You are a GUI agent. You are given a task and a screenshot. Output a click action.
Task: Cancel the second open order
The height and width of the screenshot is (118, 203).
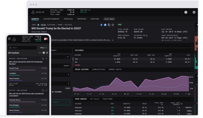[189, 111]
